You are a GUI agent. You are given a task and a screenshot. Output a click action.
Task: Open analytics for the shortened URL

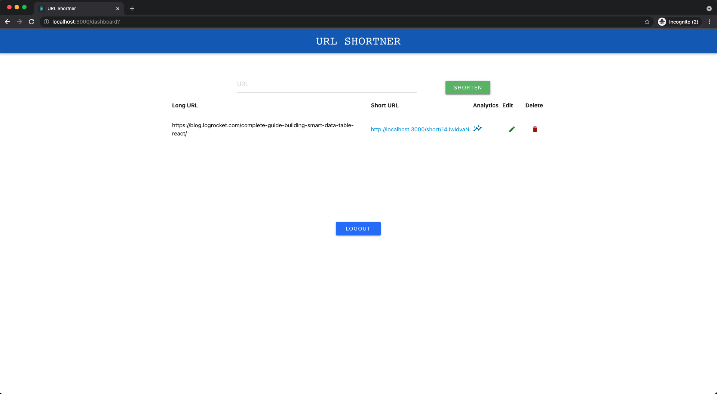477,129
